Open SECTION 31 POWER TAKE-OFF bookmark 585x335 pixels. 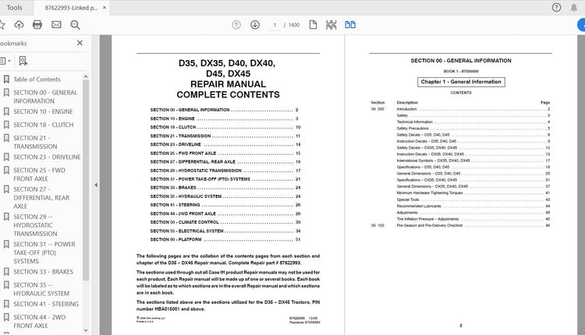coord(44,252)
